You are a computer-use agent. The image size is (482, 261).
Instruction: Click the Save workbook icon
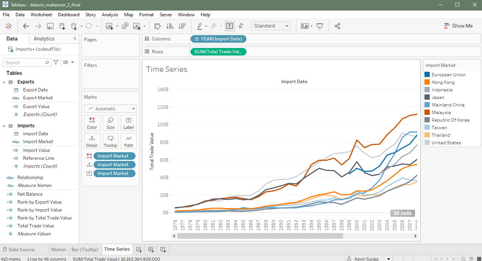pos(50,26)
